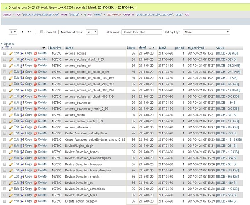Click Delete link for Actions_outlink_chunk_0_99 row

point(42,121)
